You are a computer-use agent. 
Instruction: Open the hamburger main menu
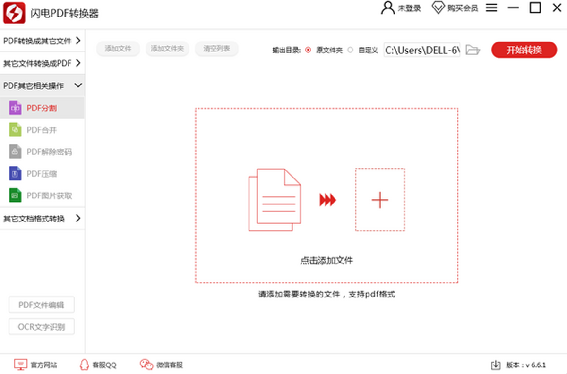(x=491, y=8)
